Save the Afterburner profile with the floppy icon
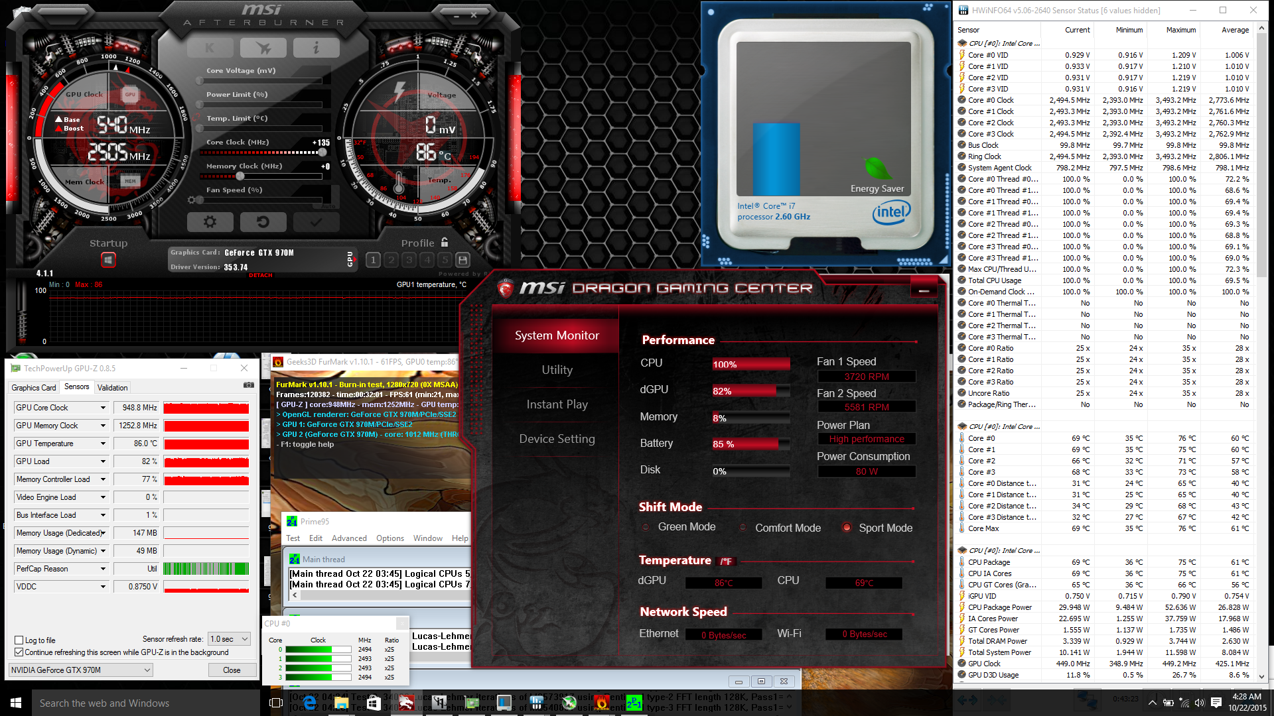Viewport: 1274px width, 716px height. [x=462, y=260]
